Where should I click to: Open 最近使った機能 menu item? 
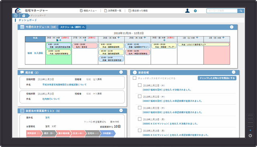tap(138, 11)
